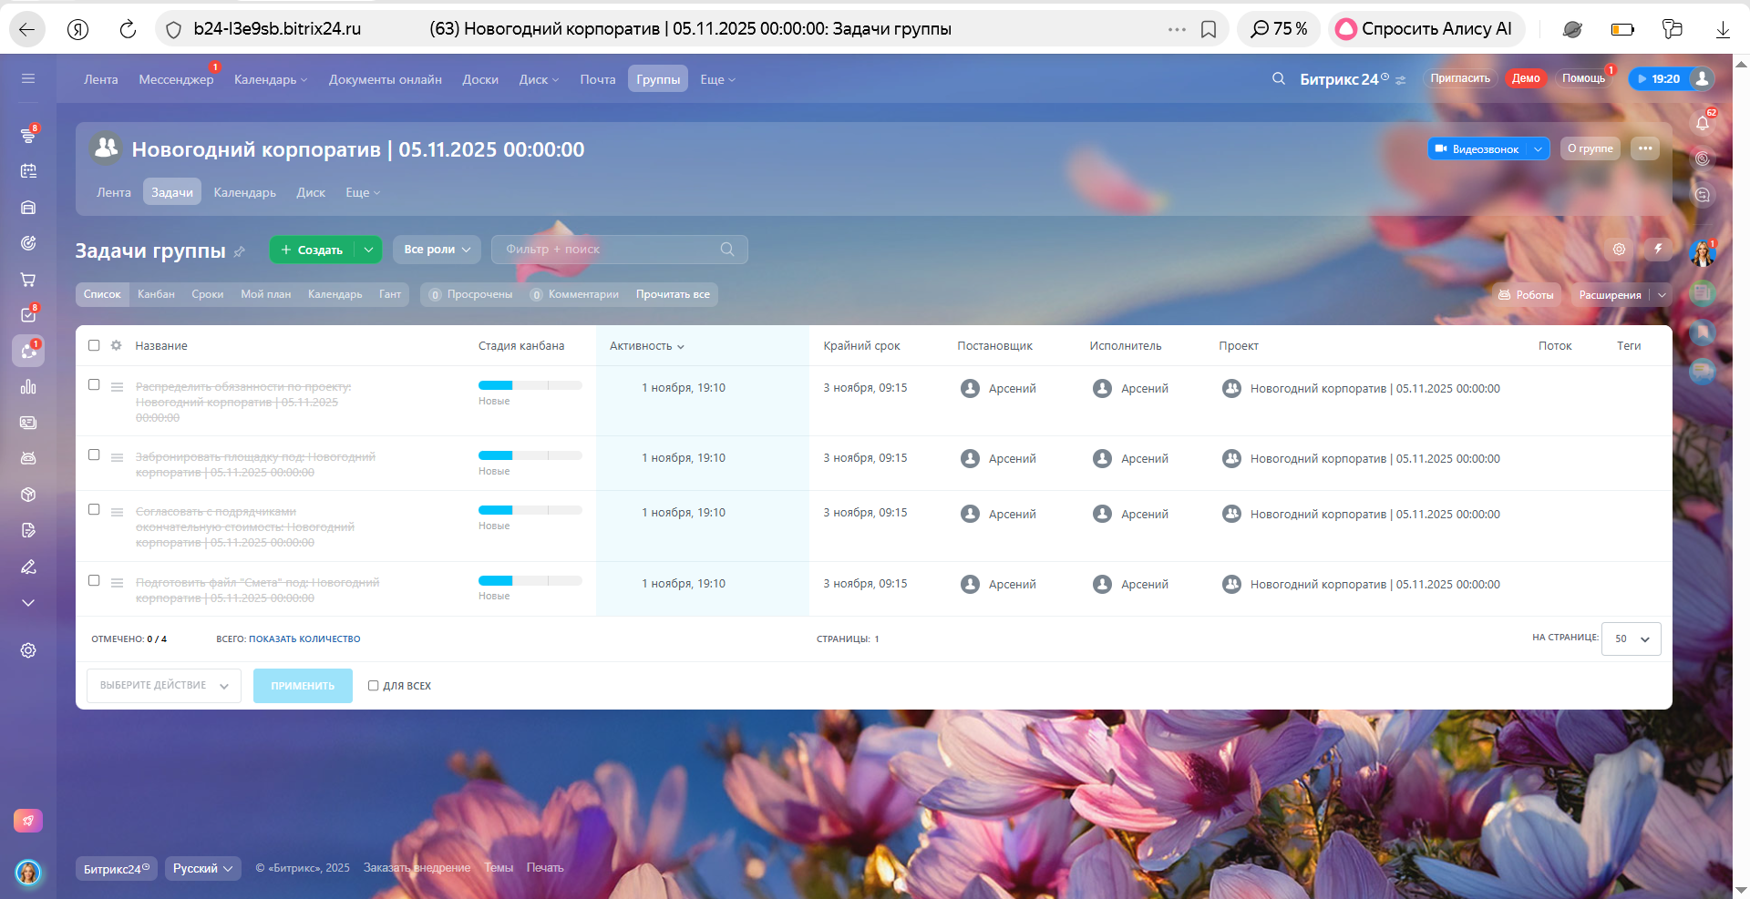Click the Роботы button

point(1526,295)
